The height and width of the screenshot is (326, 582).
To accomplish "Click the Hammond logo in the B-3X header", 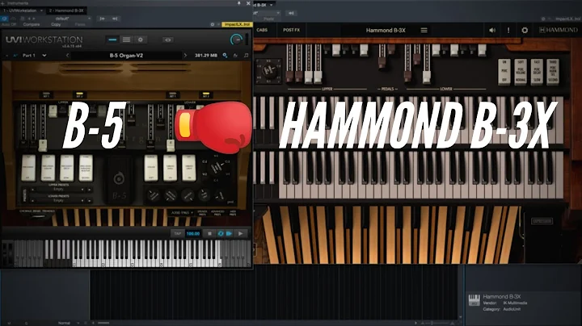I will coord(559,30).
